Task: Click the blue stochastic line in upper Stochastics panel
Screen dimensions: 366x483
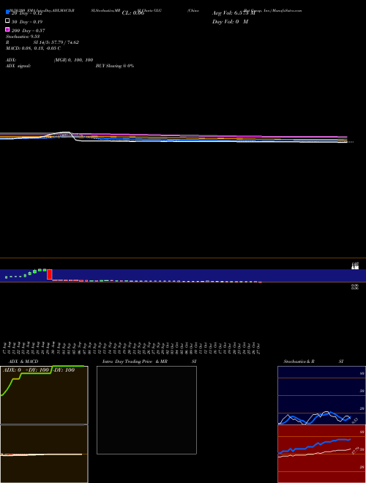Action: tap(314, 418)
